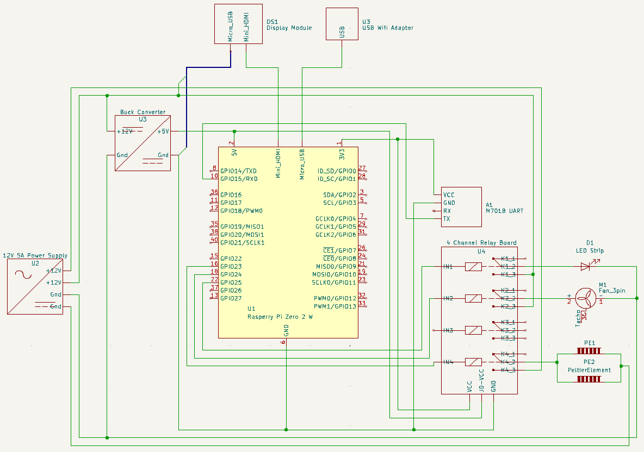Click the PWM1/GPIO13 pin label
The height and width of the screenshot is (452, 644).
point(335,306)
